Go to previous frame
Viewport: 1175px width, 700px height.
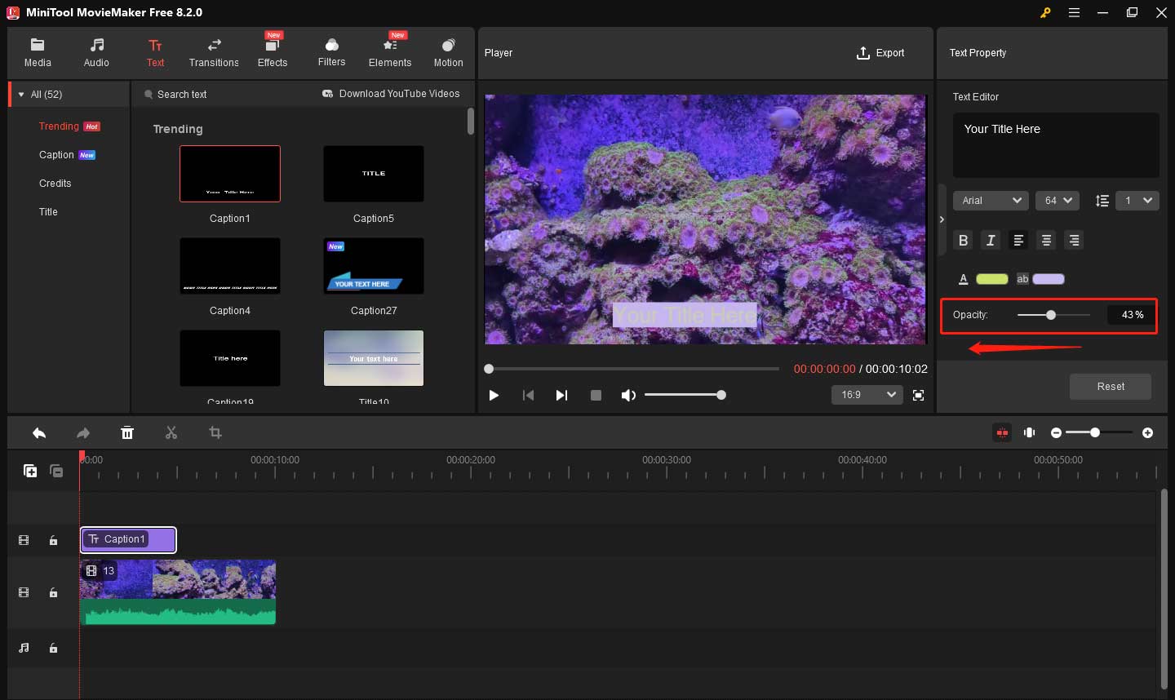[x=528, y=395]
